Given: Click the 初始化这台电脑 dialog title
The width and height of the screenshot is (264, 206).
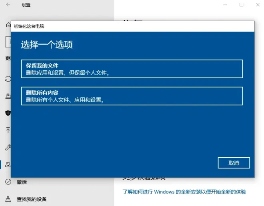Looking at the screenshot, I should point(29,26).
